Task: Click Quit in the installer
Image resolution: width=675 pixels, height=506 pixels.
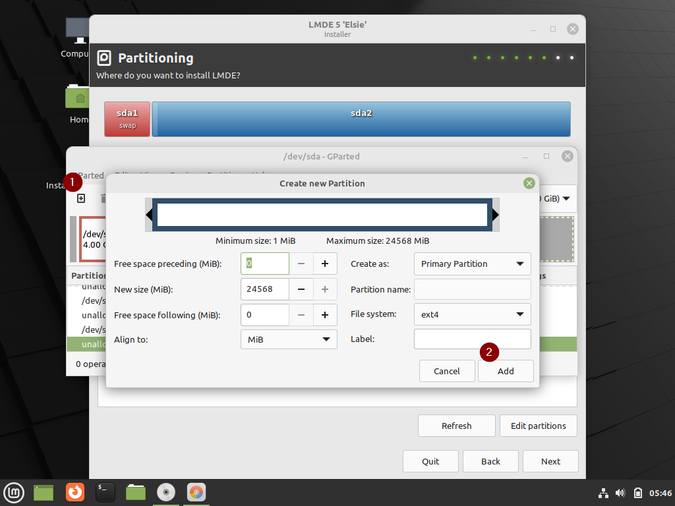Action: (430, 461)
